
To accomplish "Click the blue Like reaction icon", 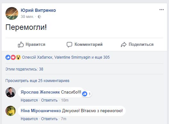I will point(8,57).
